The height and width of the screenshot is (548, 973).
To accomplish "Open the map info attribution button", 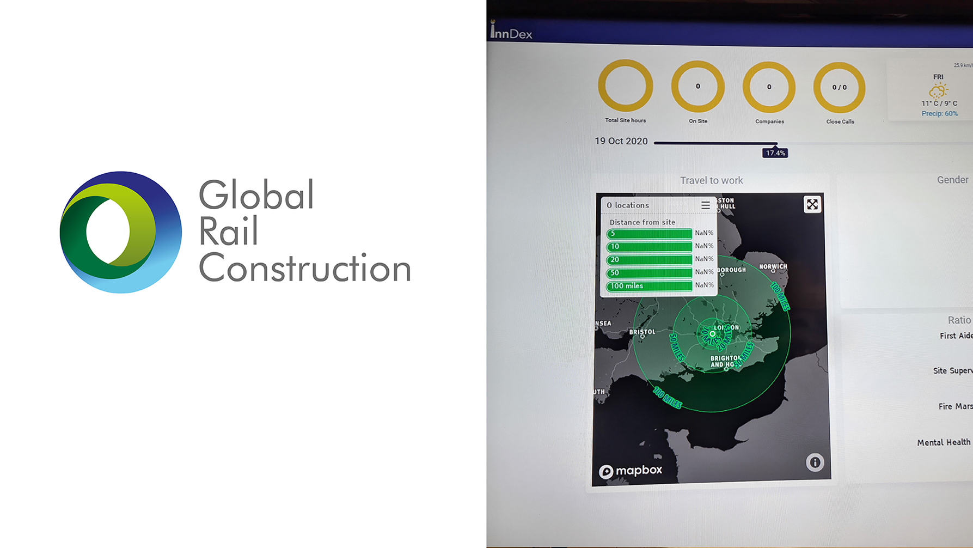I will click(815, 462).
